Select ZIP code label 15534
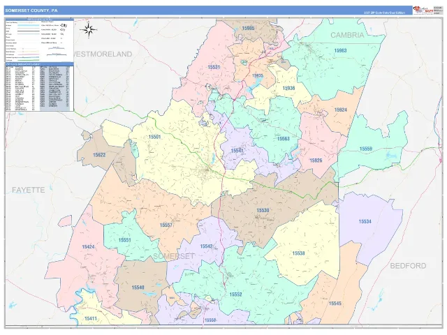This screenshot has width=447, height=335. coord(365,221)
